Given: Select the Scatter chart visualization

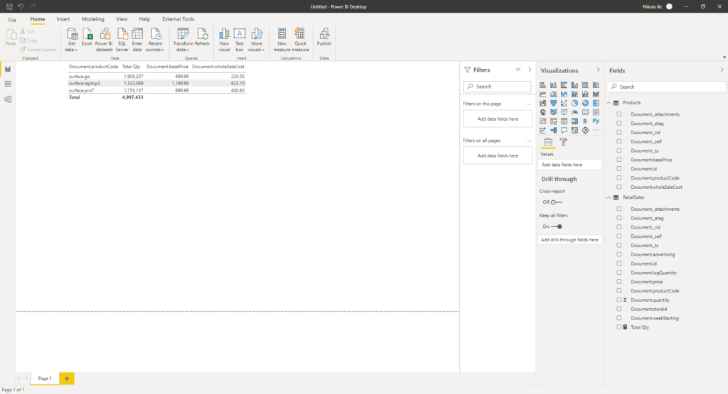Looking at the screenshot, I should [564, 103].
